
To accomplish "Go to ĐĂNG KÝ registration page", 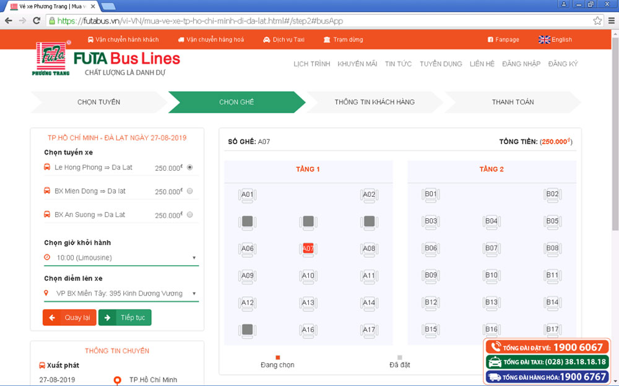I will pos(563,64).
